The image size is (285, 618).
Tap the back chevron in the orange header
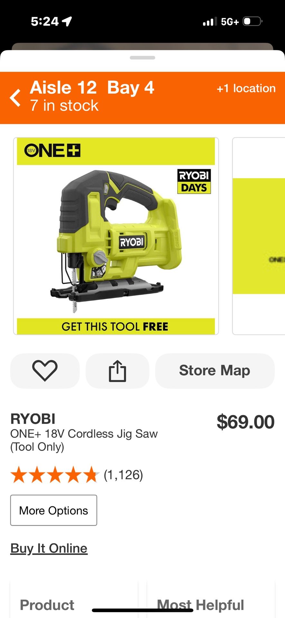tap(15, 98)
